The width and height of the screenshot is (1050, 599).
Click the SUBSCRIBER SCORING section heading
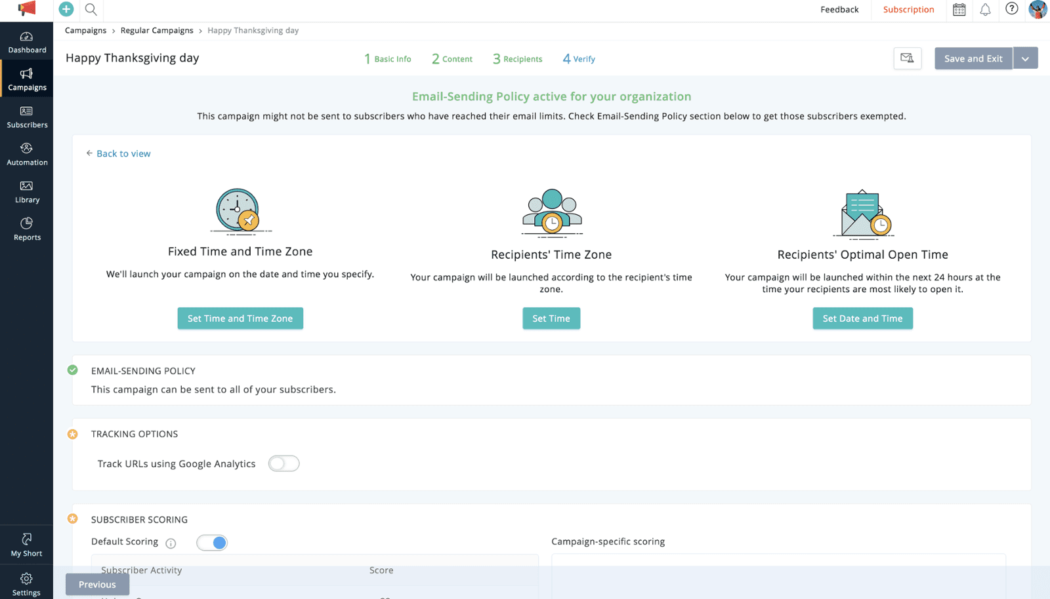pyautogui.click(x=139, y=520)
